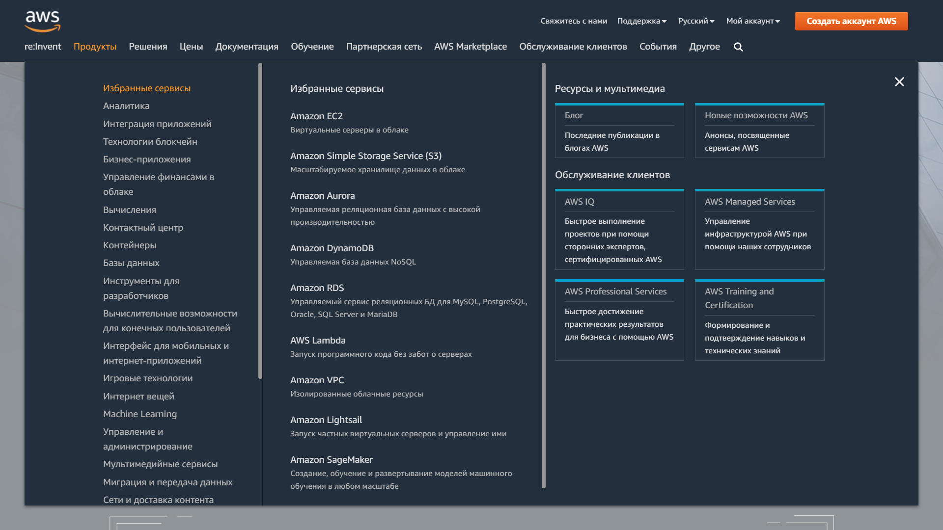Select Миграция и передача данных category
This screenshot has width=943, height=530.
167,482
